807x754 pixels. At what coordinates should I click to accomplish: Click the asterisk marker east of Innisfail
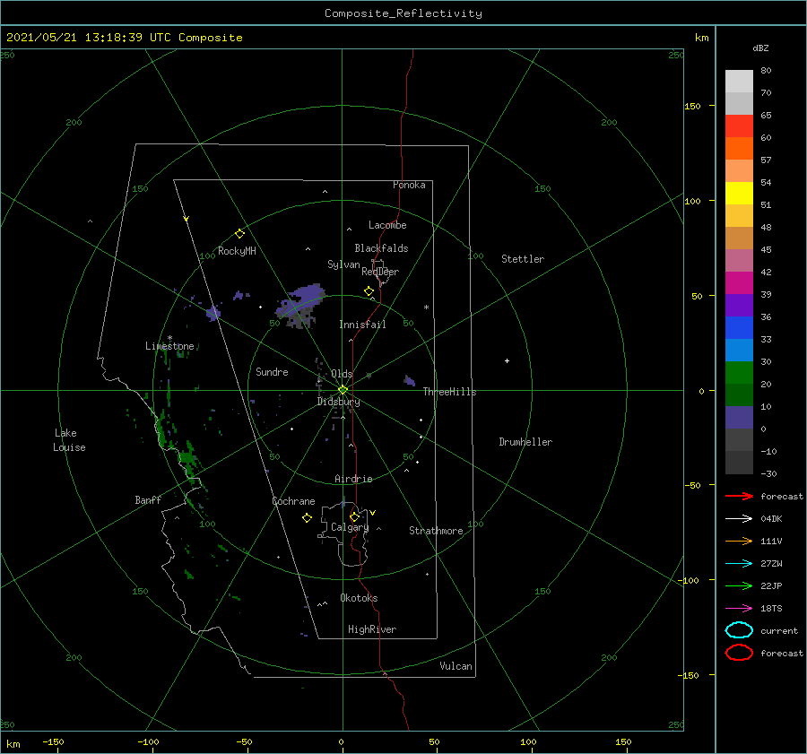[x=426, y=308]
